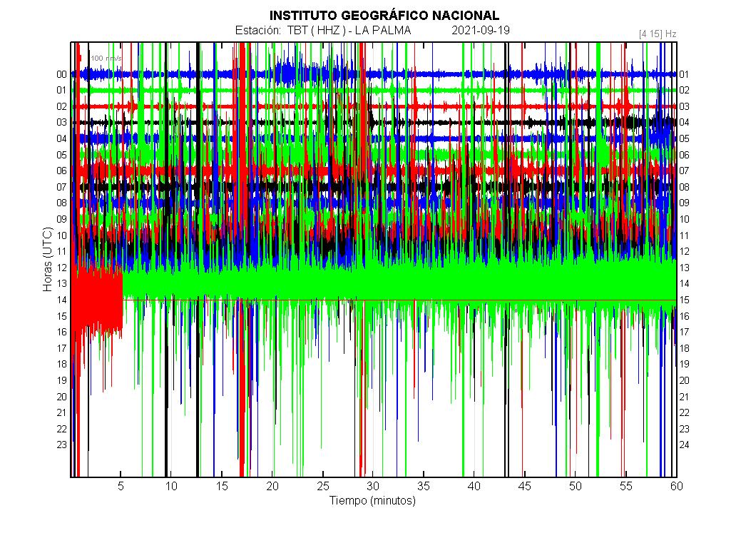Click hour label 24 on the right axis

[x=684, y=445]
